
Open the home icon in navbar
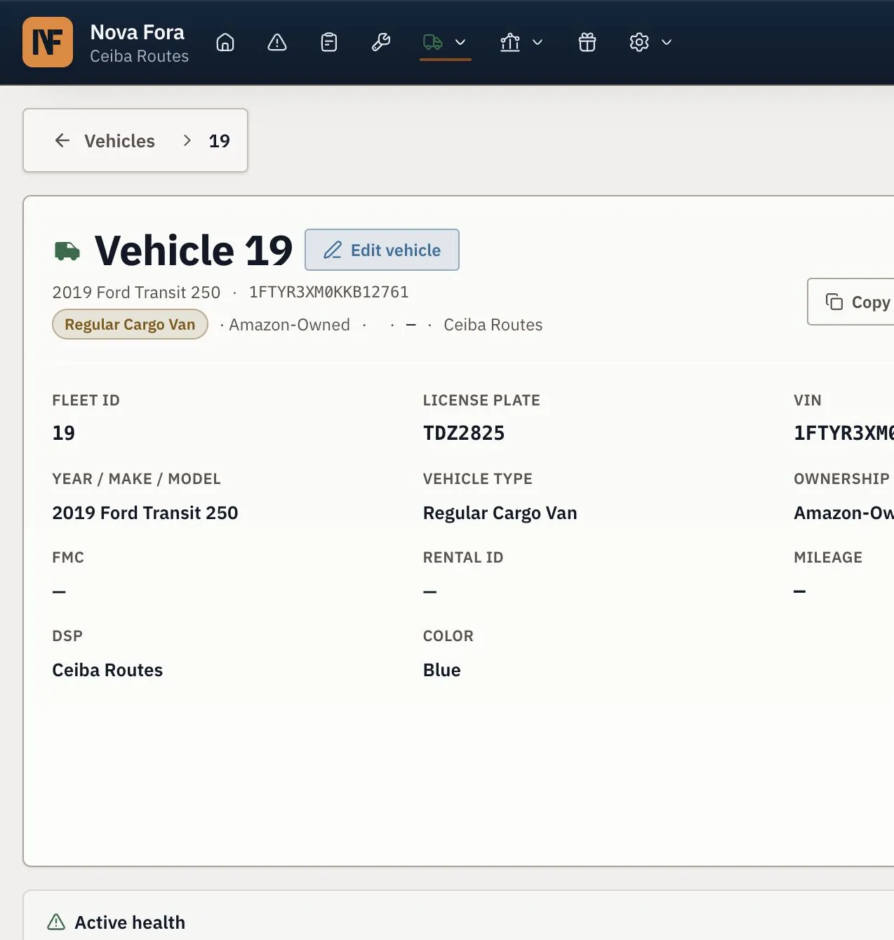[225, 42]
